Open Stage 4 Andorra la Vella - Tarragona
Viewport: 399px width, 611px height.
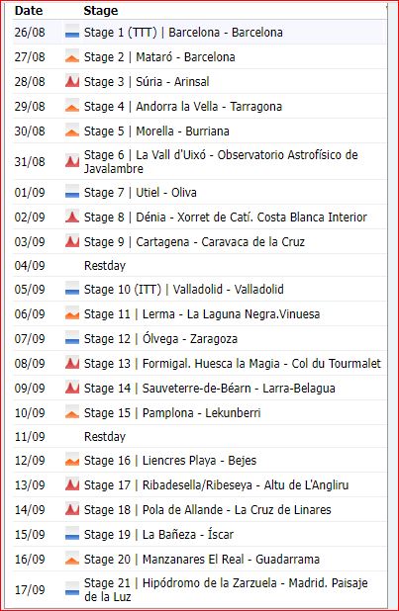[183, 107]
